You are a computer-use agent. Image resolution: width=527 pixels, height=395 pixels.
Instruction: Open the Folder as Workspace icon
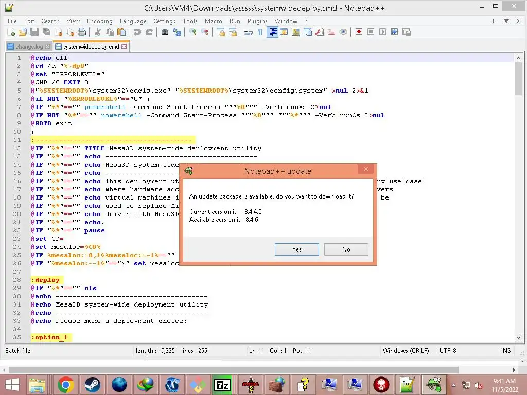pyautogui.click(x=331, y=32)
